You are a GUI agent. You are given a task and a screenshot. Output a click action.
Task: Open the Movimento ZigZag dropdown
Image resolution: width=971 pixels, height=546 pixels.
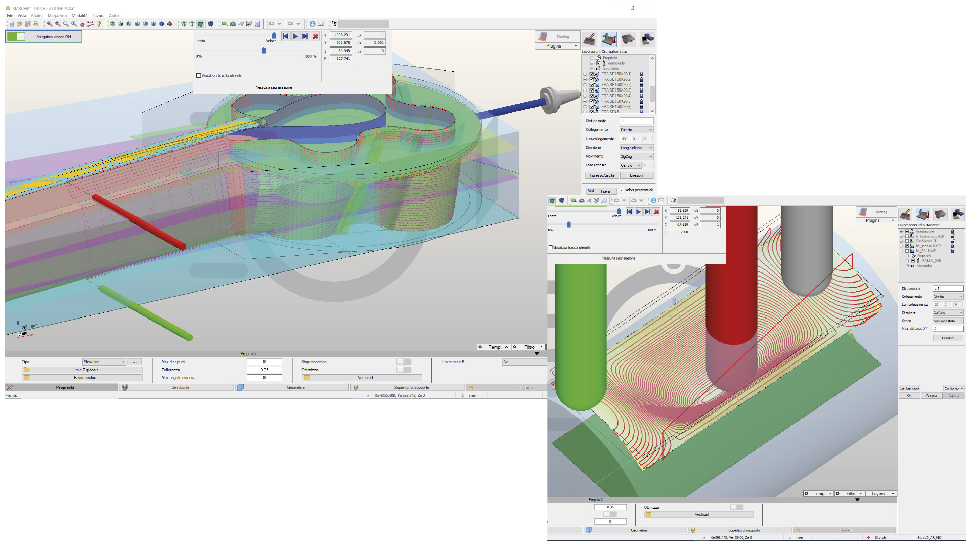coord(637,157)
